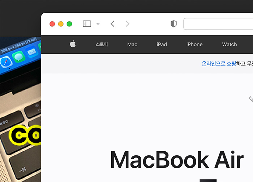Open the iPad navigation item
This screenshot has width=253, height=182.
click(162, 44)
